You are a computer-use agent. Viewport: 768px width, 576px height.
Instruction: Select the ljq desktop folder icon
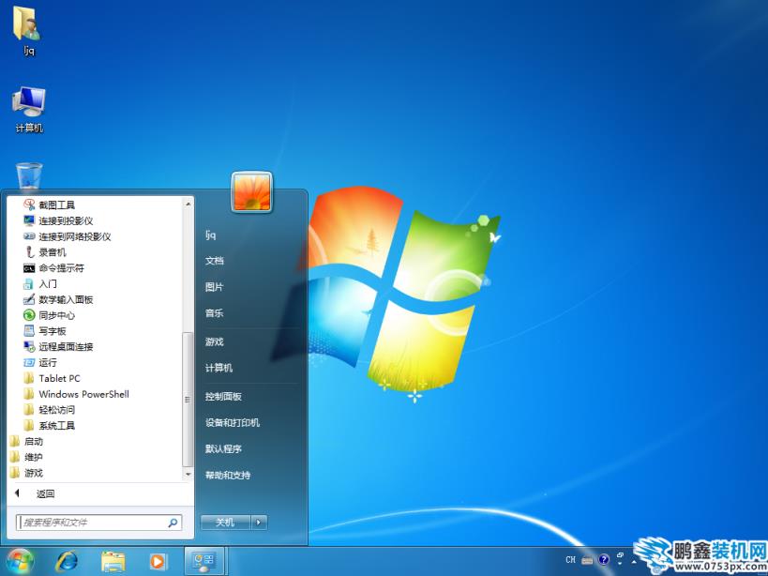pos(28,30)
